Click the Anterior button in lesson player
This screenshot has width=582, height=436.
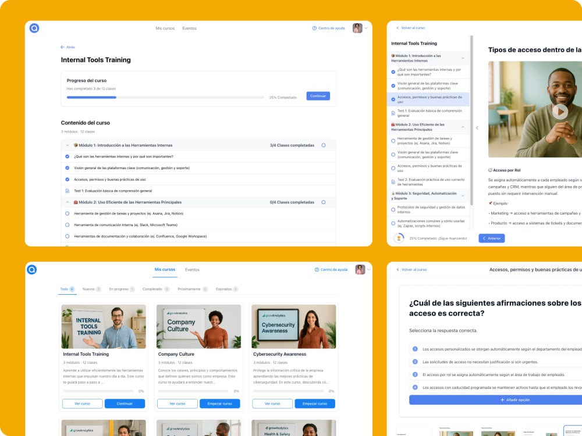click(x=491, y=238)
